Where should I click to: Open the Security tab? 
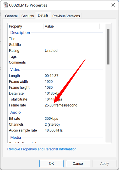click(x=28, y=16)
